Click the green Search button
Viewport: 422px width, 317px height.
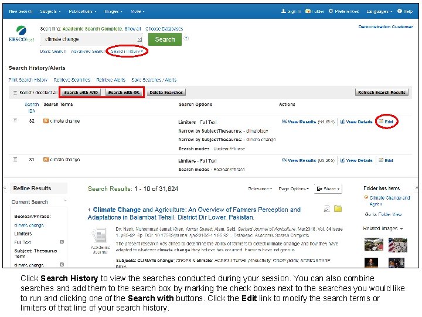click(x=165, y=39)
